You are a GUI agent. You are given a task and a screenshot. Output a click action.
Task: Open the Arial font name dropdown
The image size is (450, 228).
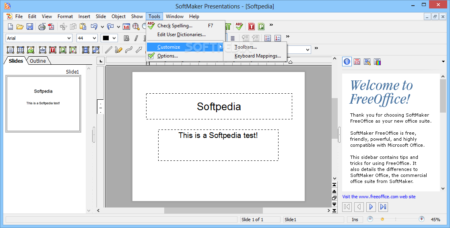(x=69, y=38)
